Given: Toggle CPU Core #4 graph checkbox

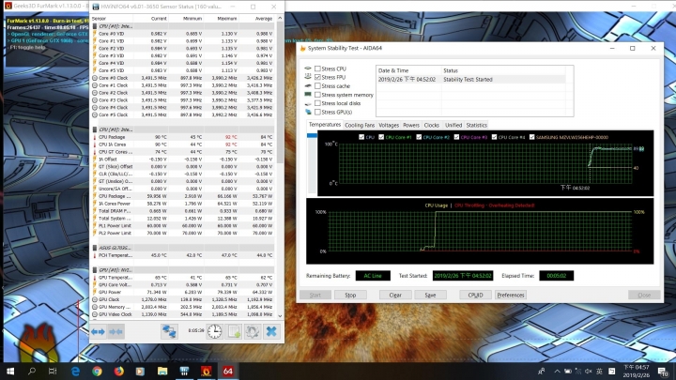Looking at the screenshot, I should pos(494,137).
